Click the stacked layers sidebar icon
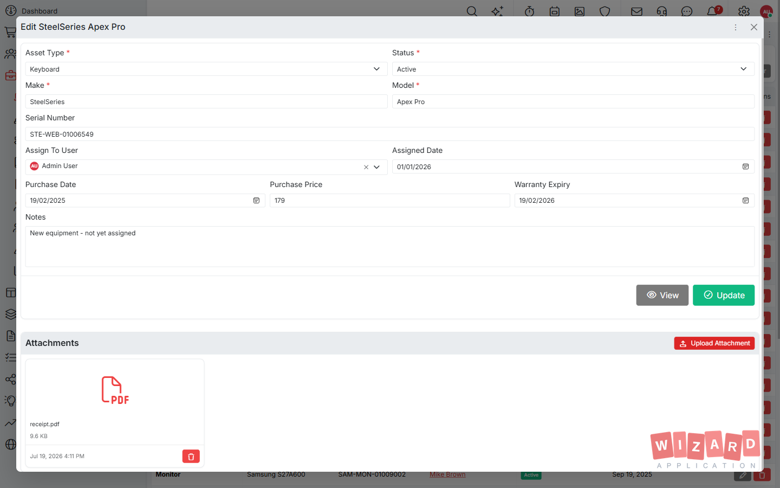This screenshot has height=488, width=780. 10,314
